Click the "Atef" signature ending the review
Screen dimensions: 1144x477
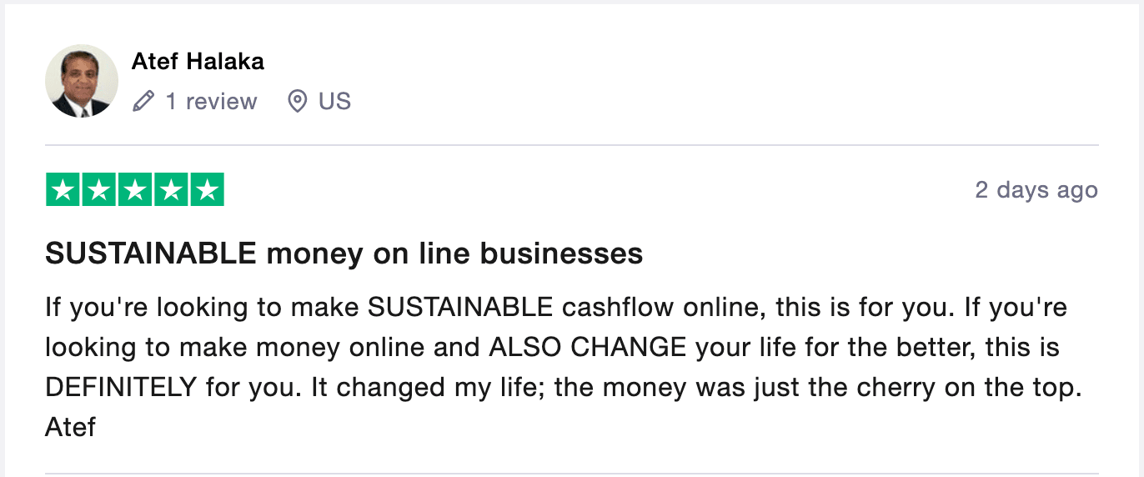point(70,428)
